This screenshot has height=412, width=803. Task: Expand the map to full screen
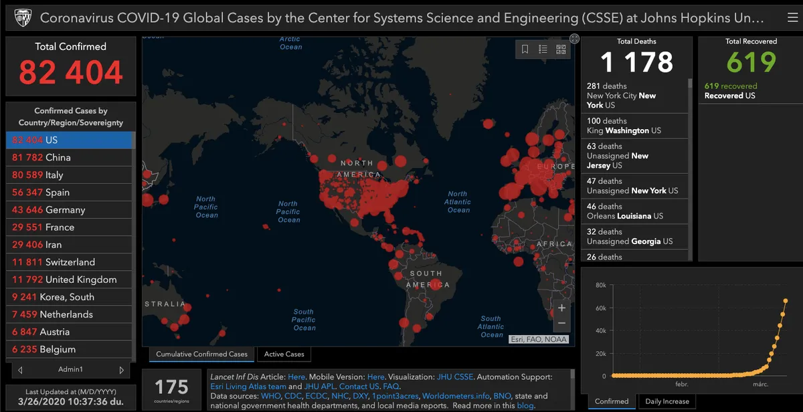574,39
